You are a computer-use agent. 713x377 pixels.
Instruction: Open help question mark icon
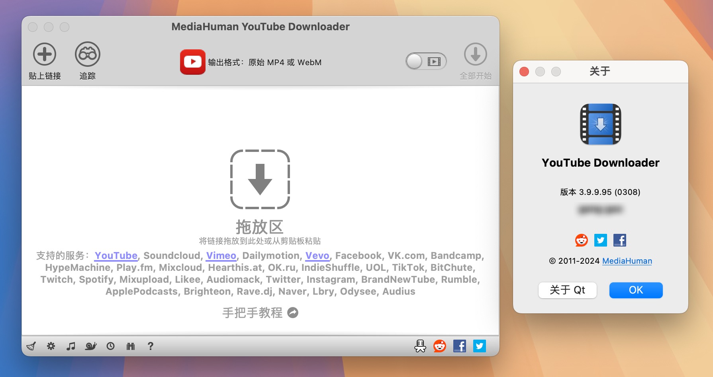(x=151, y=346)
